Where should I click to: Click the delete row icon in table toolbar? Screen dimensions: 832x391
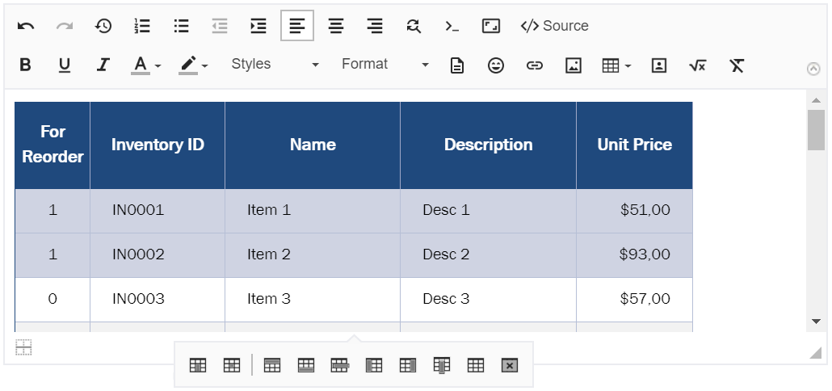(339, 365)
